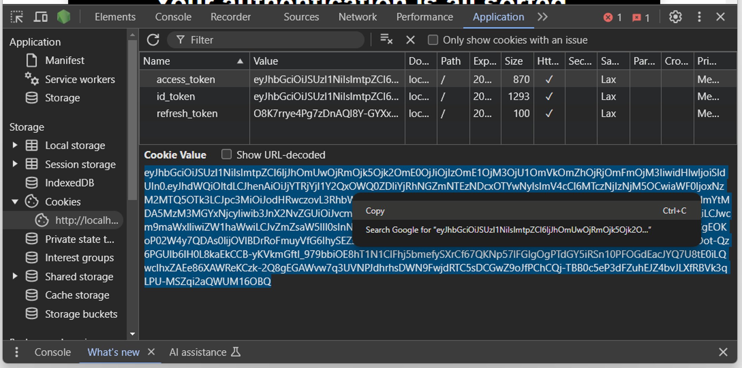Click the delete selected cookie X icon
742x368 pixels.
[410, 40]
